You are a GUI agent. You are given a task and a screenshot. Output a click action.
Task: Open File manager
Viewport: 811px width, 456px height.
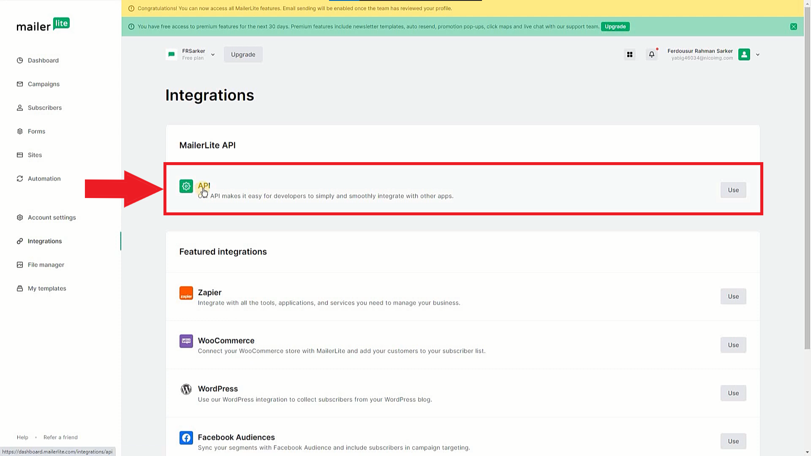coord(46,265)
